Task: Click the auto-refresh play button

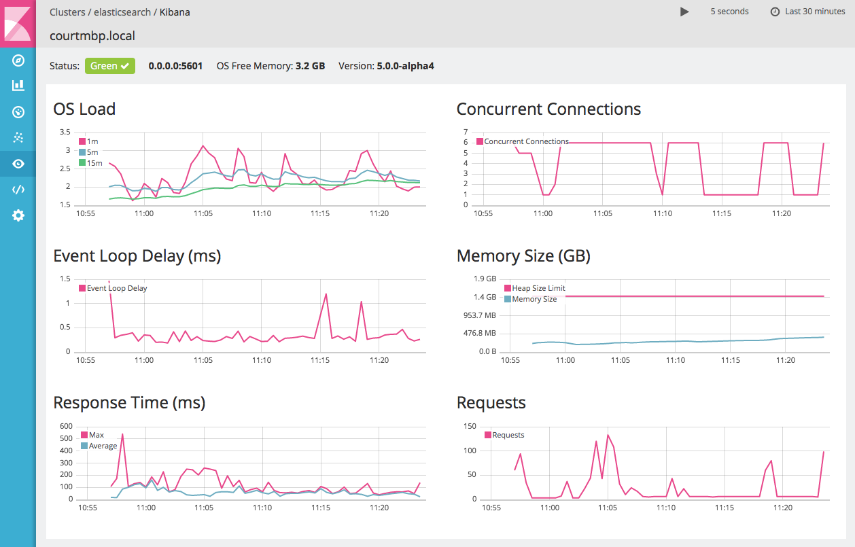Action: (684, 12)
